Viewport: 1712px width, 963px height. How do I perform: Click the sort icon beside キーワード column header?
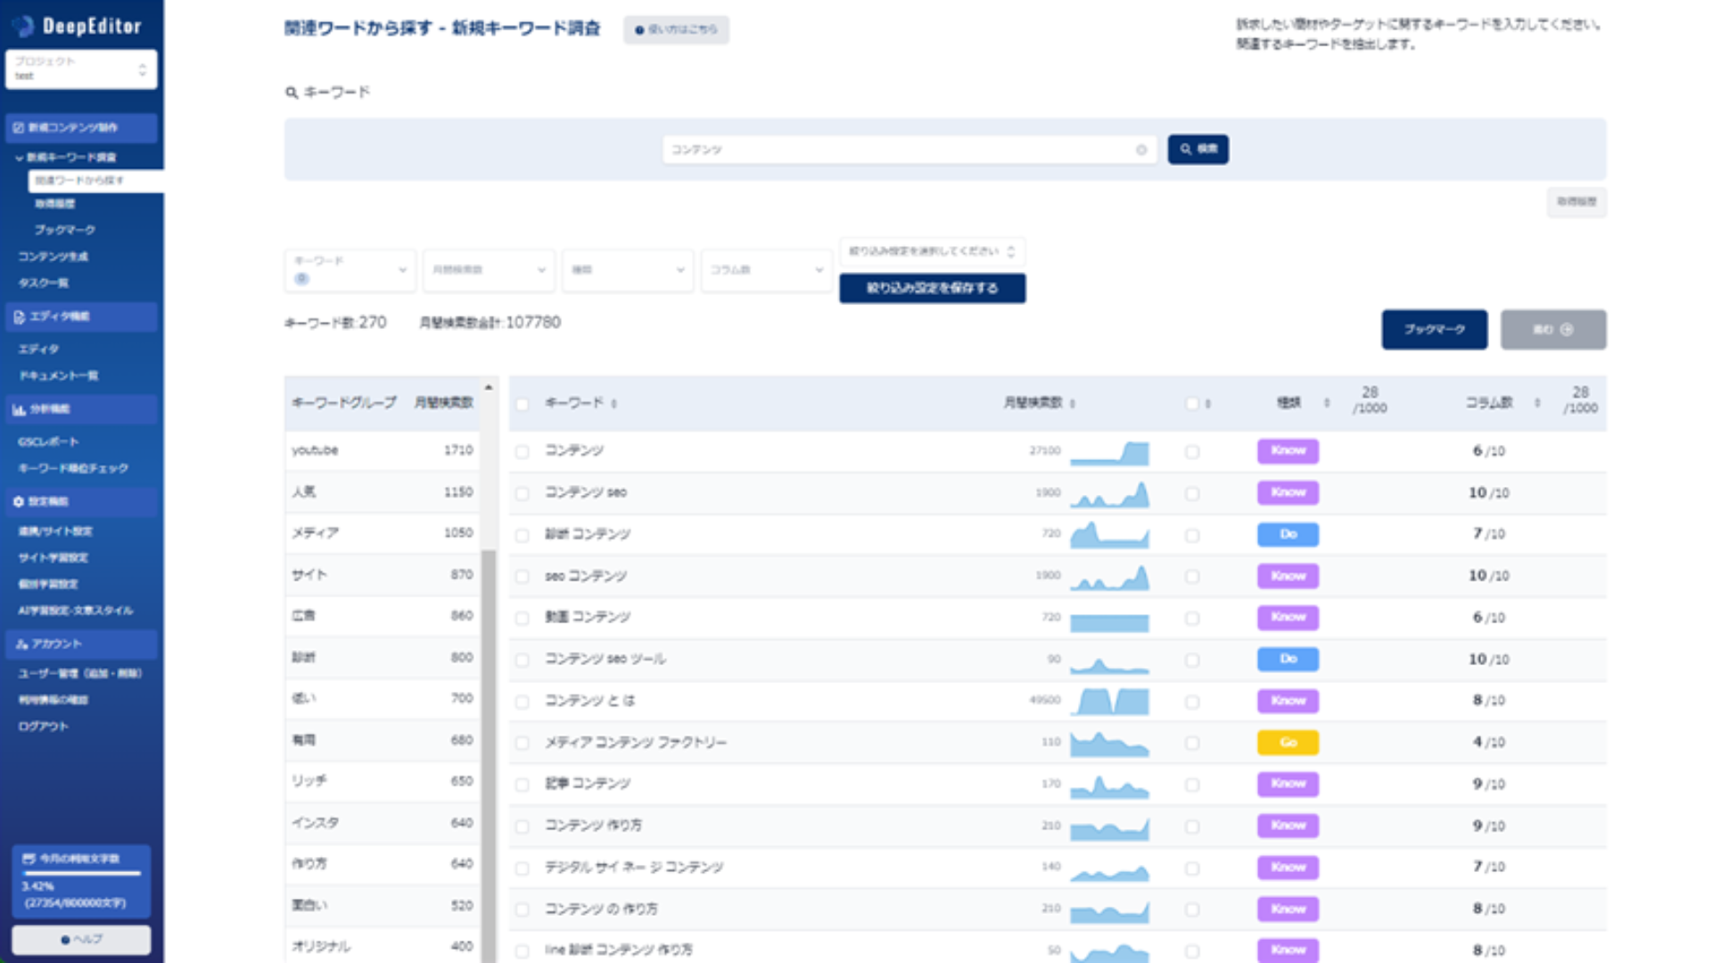614,404
